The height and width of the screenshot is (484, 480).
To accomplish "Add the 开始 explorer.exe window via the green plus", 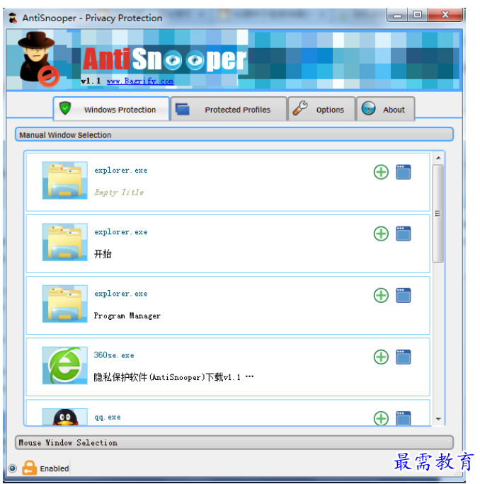I will click(x=381, y=234).
